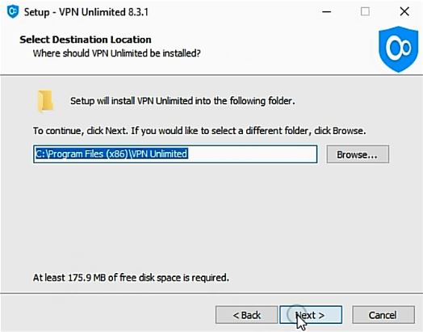Click the blank gray area below the path field
Viewport: 423px width, 332px height.
tap(211, 216)
